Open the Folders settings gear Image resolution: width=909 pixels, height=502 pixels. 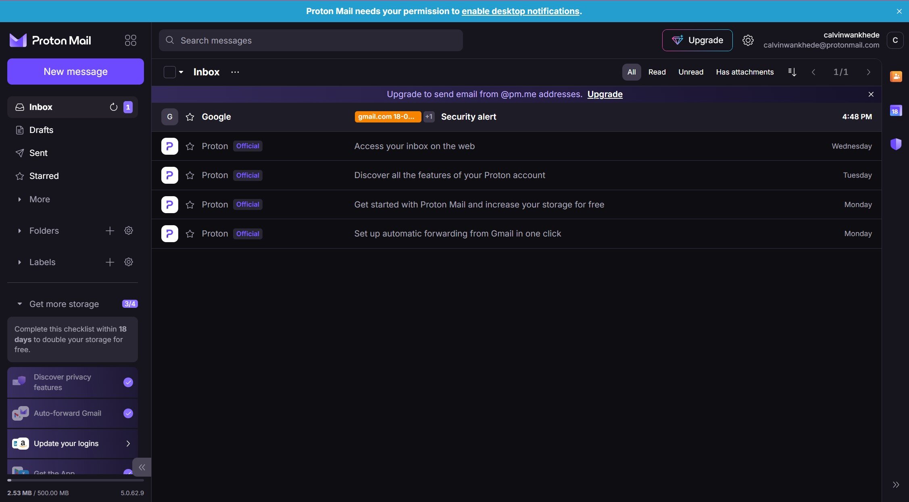129,231
